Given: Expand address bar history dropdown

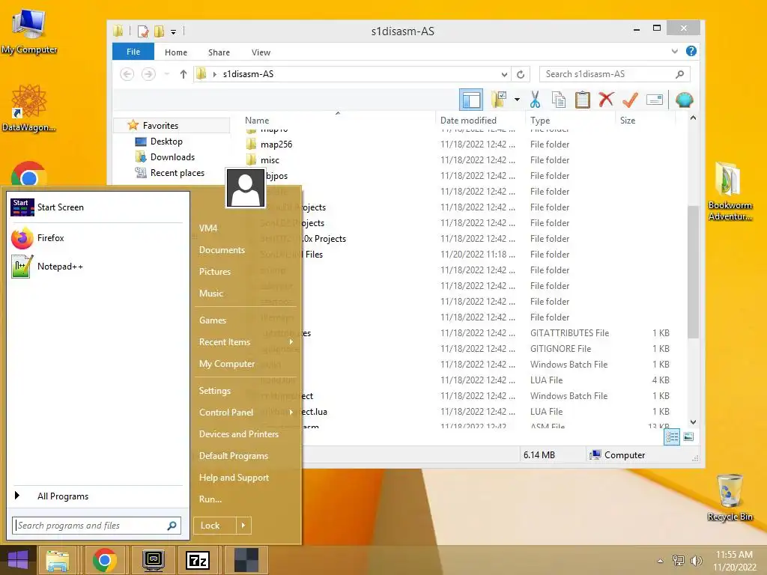Looking at the screenshot, I should tap(504, 74).
